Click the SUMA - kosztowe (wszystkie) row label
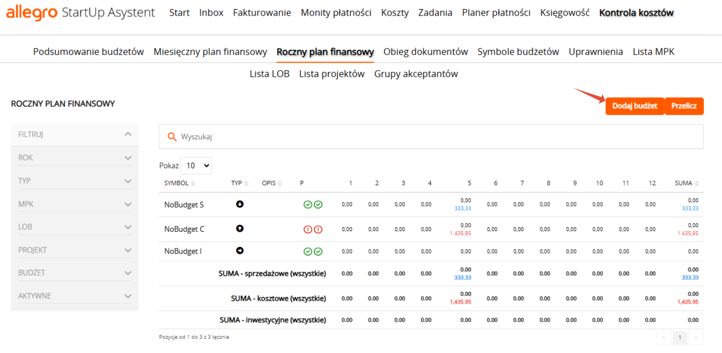The height and width of the screenshot is (353, 722). point(279,298)
